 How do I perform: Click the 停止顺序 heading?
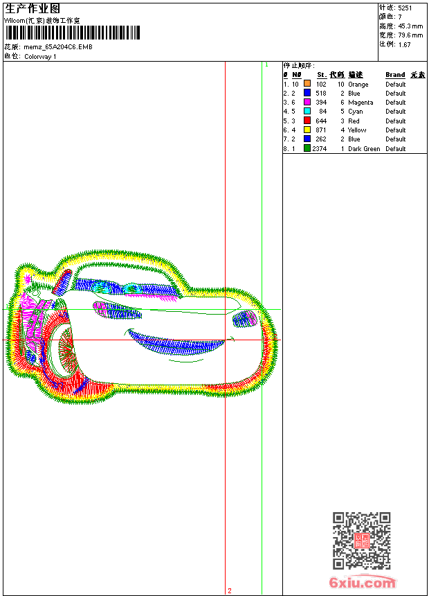coord(299,66)
